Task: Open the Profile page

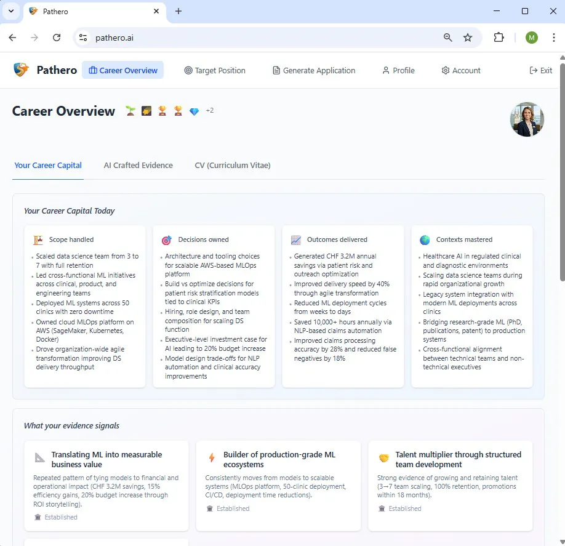Action: [399, 70]
